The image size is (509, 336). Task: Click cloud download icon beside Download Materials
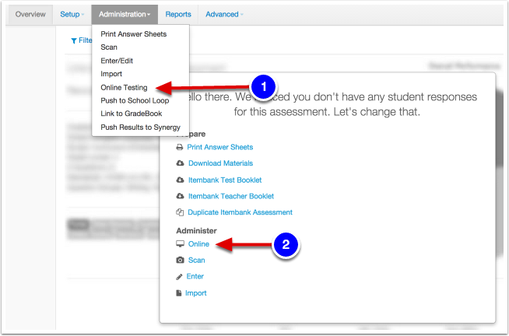point(180,163)
